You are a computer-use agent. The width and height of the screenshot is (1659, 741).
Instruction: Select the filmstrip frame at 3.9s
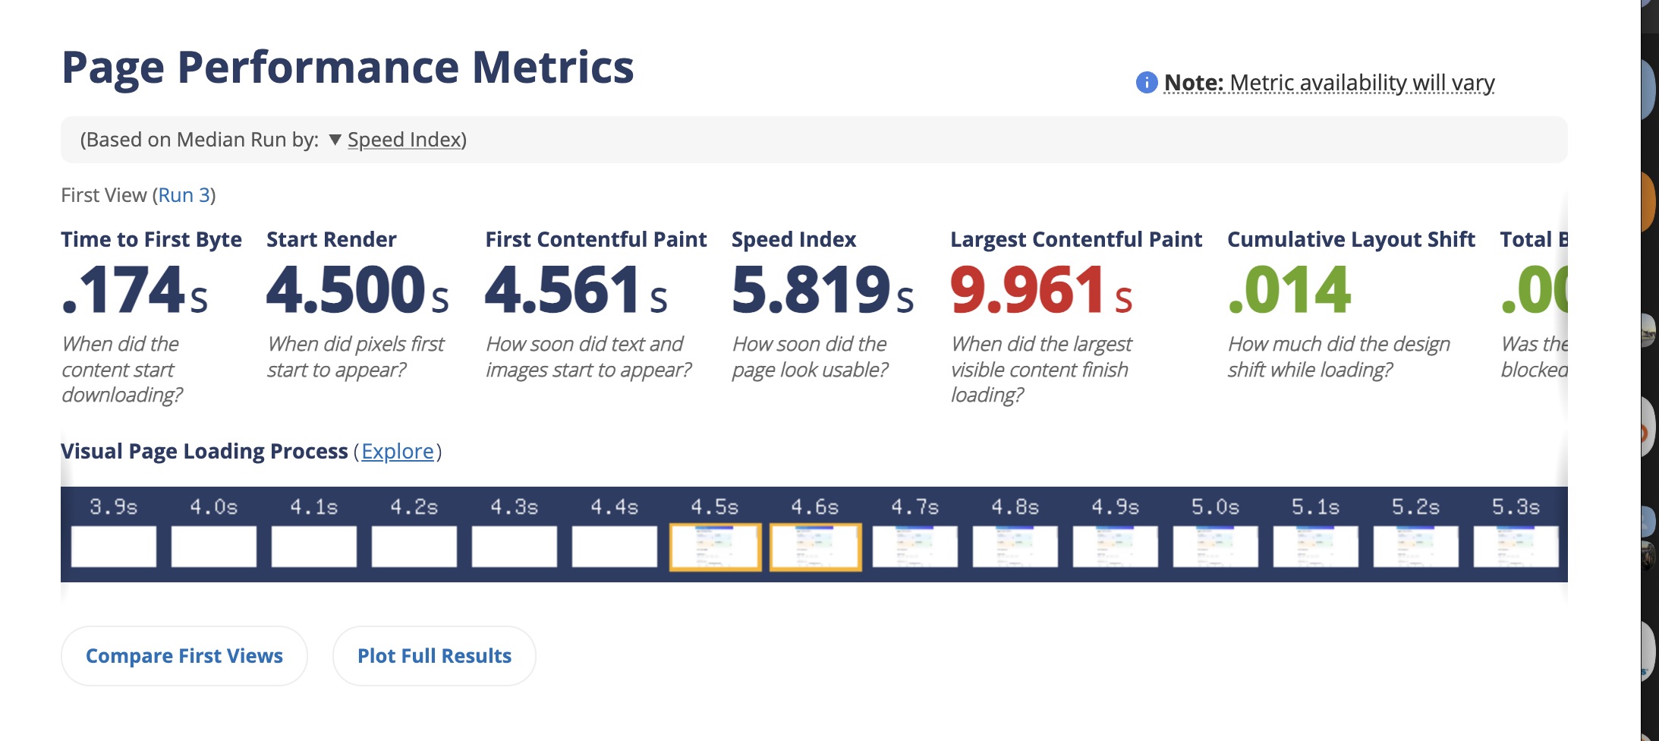point(114,547)
